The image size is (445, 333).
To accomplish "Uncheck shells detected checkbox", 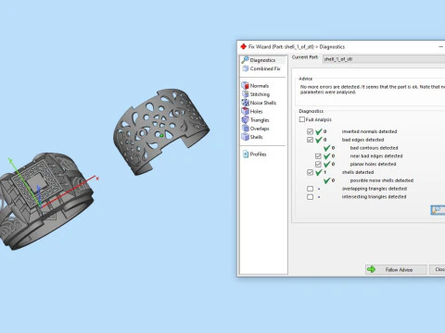I will [x=310, y=172].
